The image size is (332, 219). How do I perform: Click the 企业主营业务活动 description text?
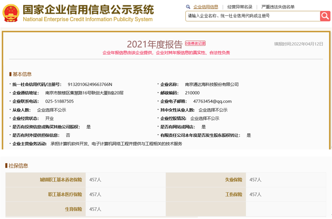[116, 144]
